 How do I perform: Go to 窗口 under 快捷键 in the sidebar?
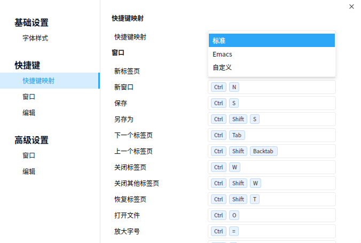click(x=29, y=97)
